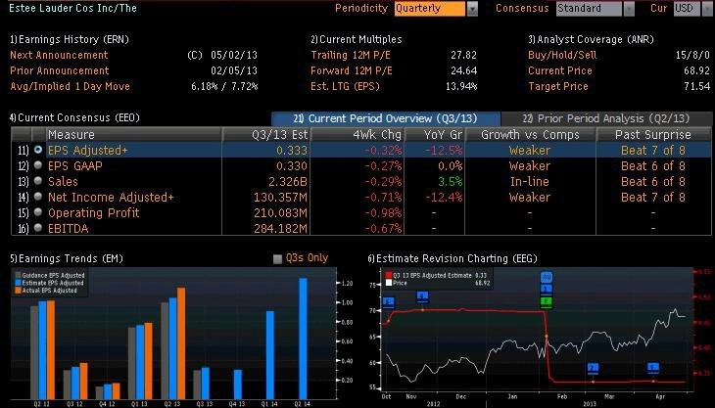Screen dimensions: 715x408
Task: Select the EBITDA radio button
Action: click(x=38, y=228)
